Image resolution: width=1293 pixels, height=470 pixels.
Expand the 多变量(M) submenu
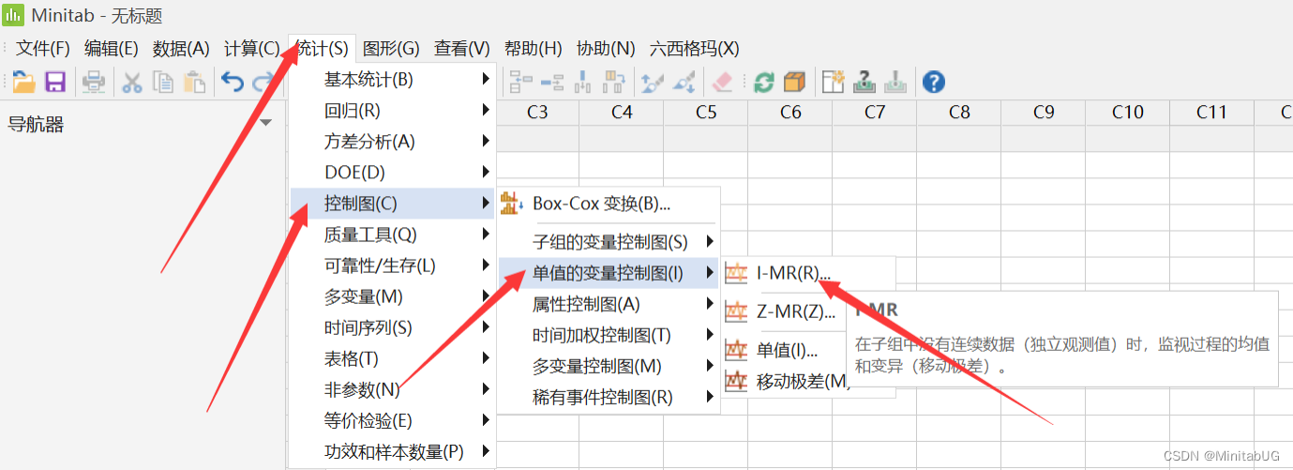coord(392,296)
